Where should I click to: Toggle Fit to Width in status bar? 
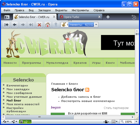pyautogui.click(x=106, y=122)
